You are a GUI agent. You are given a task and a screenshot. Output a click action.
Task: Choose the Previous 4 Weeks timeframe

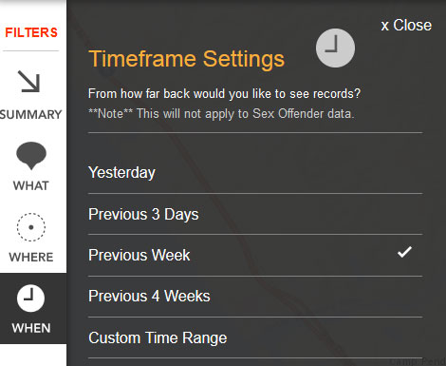[255, 297]
